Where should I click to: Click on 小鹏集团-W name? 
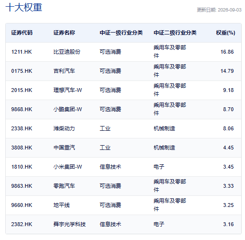(68, 109)
